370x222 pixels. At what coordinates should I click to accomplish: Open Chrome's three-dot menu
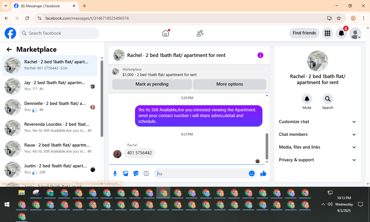(x=364, y=18)
